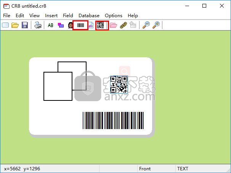Image resolution: width=231 pixels, height=173 pixels.
Task: Insert a barcode from the toolbar
Action: 80,25
